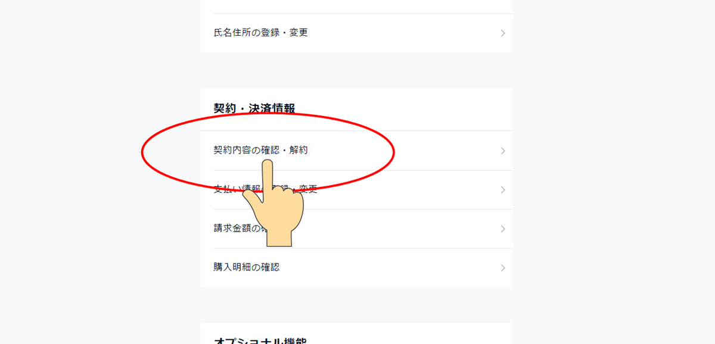
Task: Click the 契約・決済情報 section heading
Action: click(x=254, y=108)
